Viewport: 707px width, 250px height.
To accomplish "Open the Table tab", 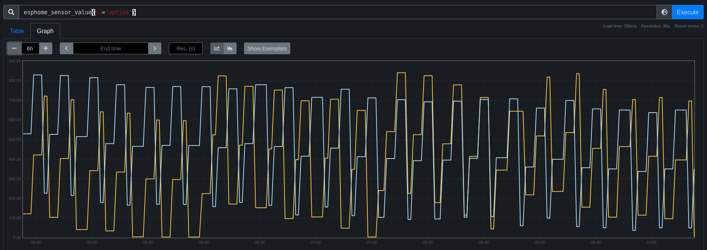I will click(x=17, y=31).
